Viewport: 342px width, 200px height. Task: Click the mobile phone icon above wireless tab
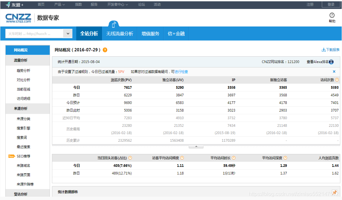coord(113,25)
